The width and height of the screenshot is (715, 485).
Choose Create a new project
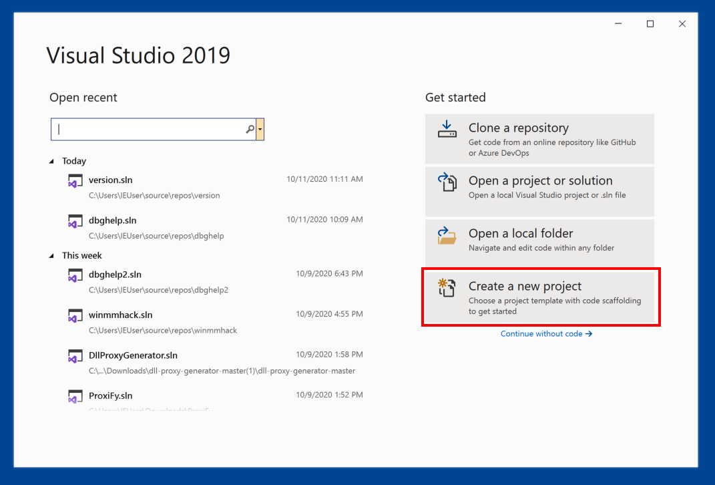539,297
